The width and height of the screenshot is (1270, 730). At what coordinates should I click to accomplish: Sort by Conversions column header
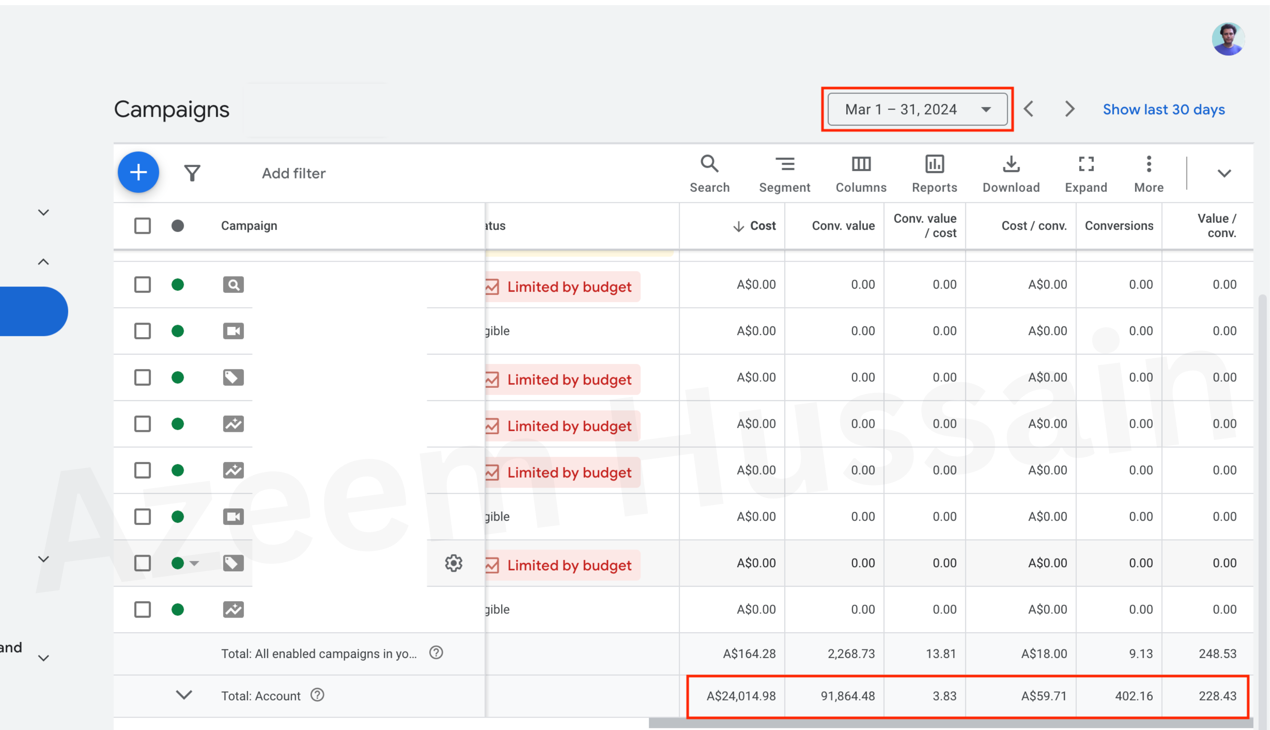click(1119, 226)
